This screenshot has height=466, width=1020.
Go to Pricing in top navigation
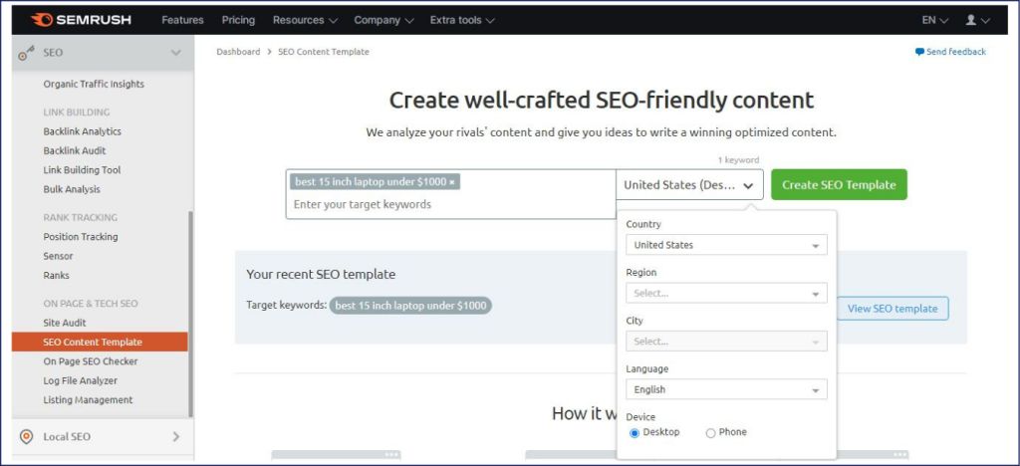238,20
